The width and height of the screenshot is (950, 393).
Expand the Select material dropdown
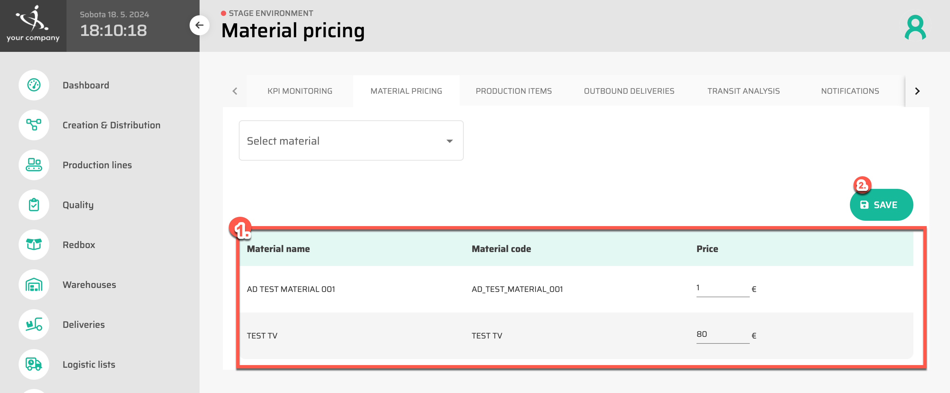coord(351,141)
